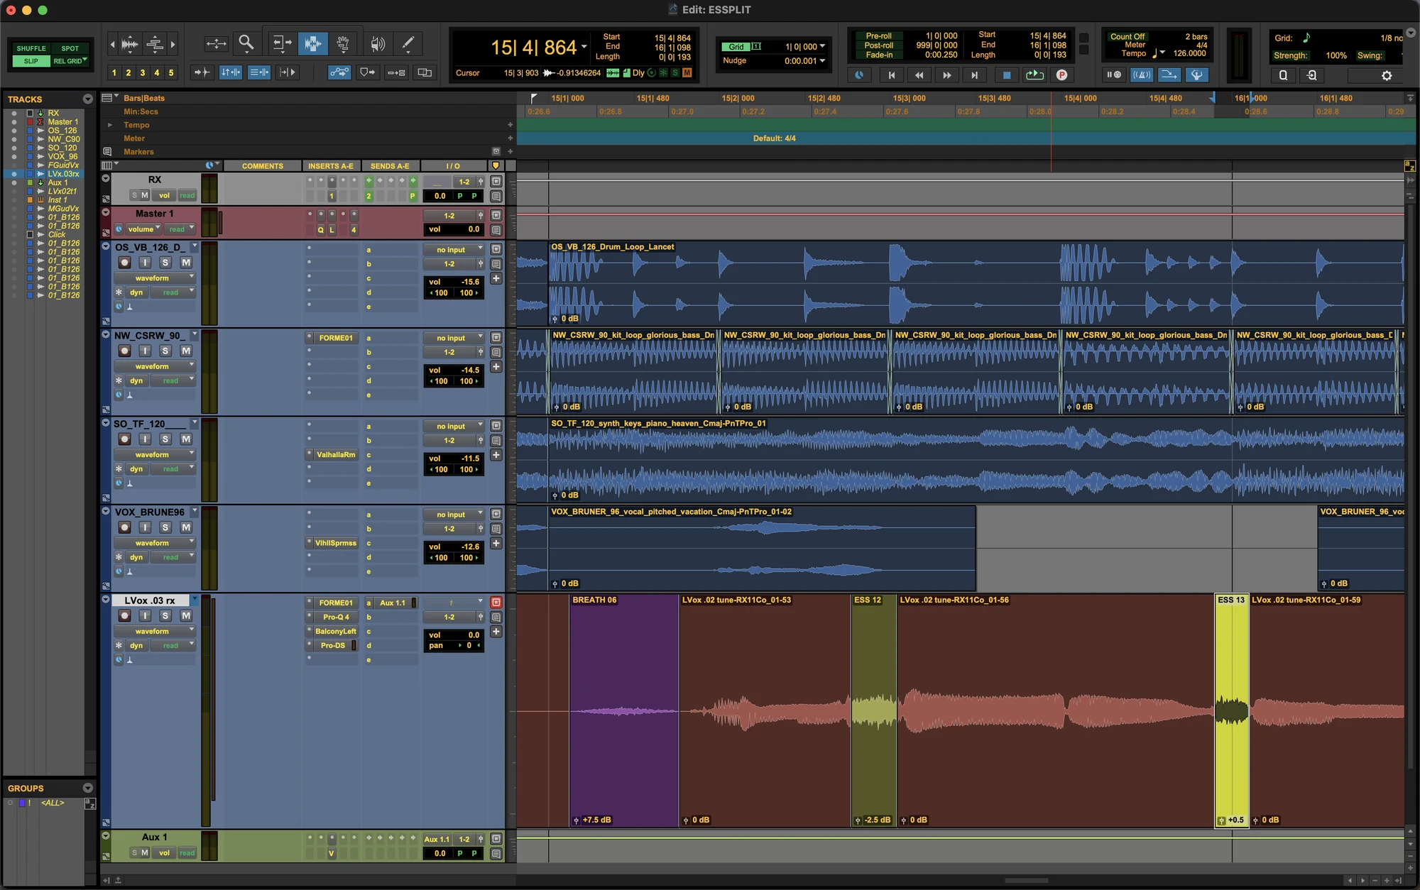This screenshot has width=1420, height=890.
Task: Click the Stop transport button
Action: point(1006,75)
